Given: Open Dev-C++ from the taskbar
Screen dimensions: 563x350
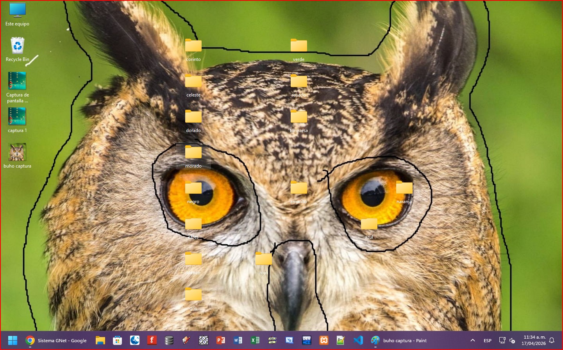Looking at the screenshot, I should pos(307,340).
